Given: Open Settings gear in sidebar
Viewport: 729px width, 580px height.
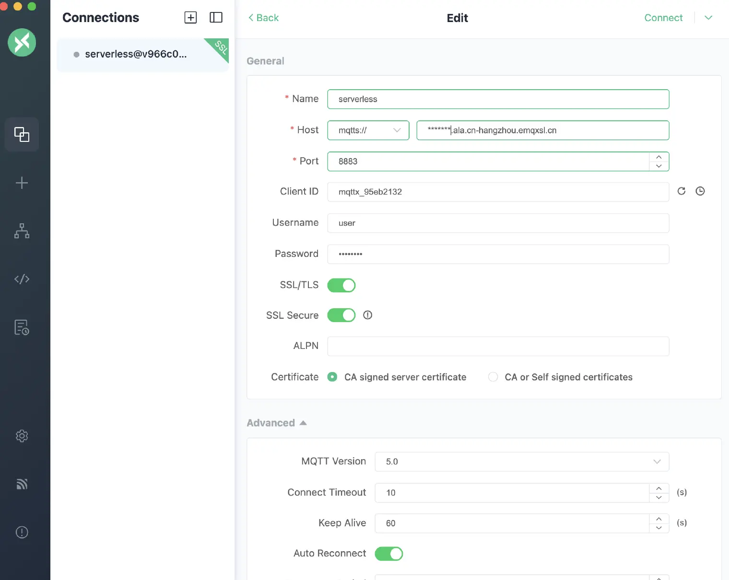Looking at the screenshot, I should pyautogui.click(x=22, y=436).
